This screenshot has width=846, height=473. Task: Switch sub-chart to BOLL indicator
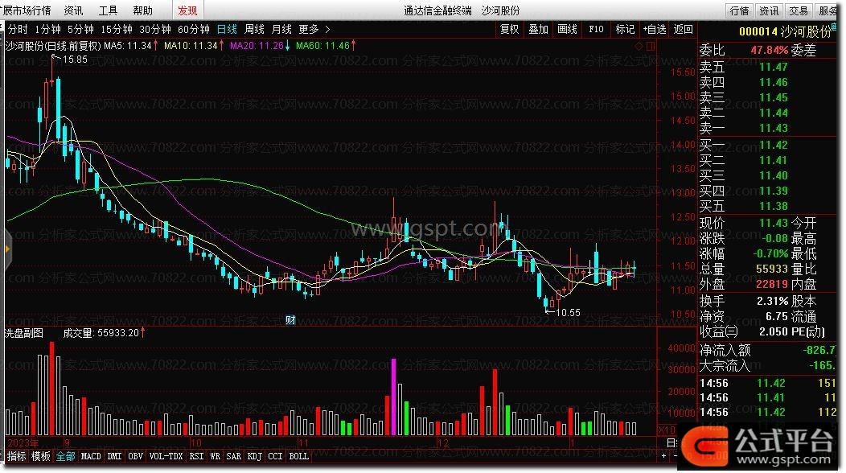pos(299,456)
